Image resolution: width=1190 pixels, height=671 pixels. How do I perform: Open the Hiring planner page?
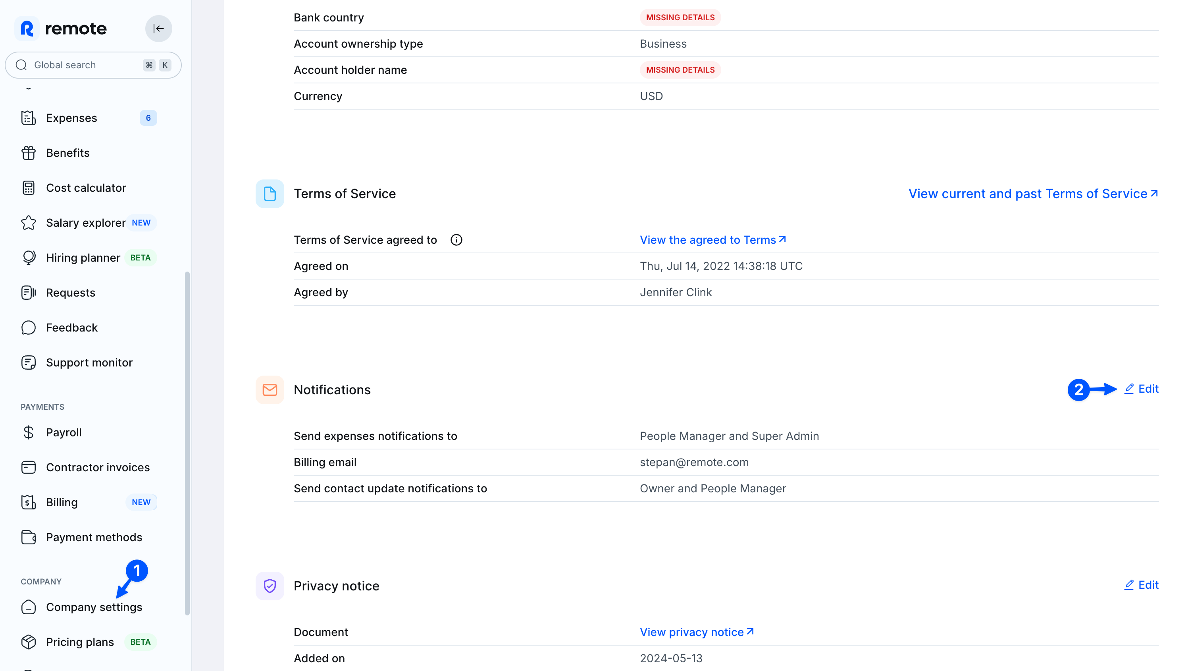click(83, 258)
